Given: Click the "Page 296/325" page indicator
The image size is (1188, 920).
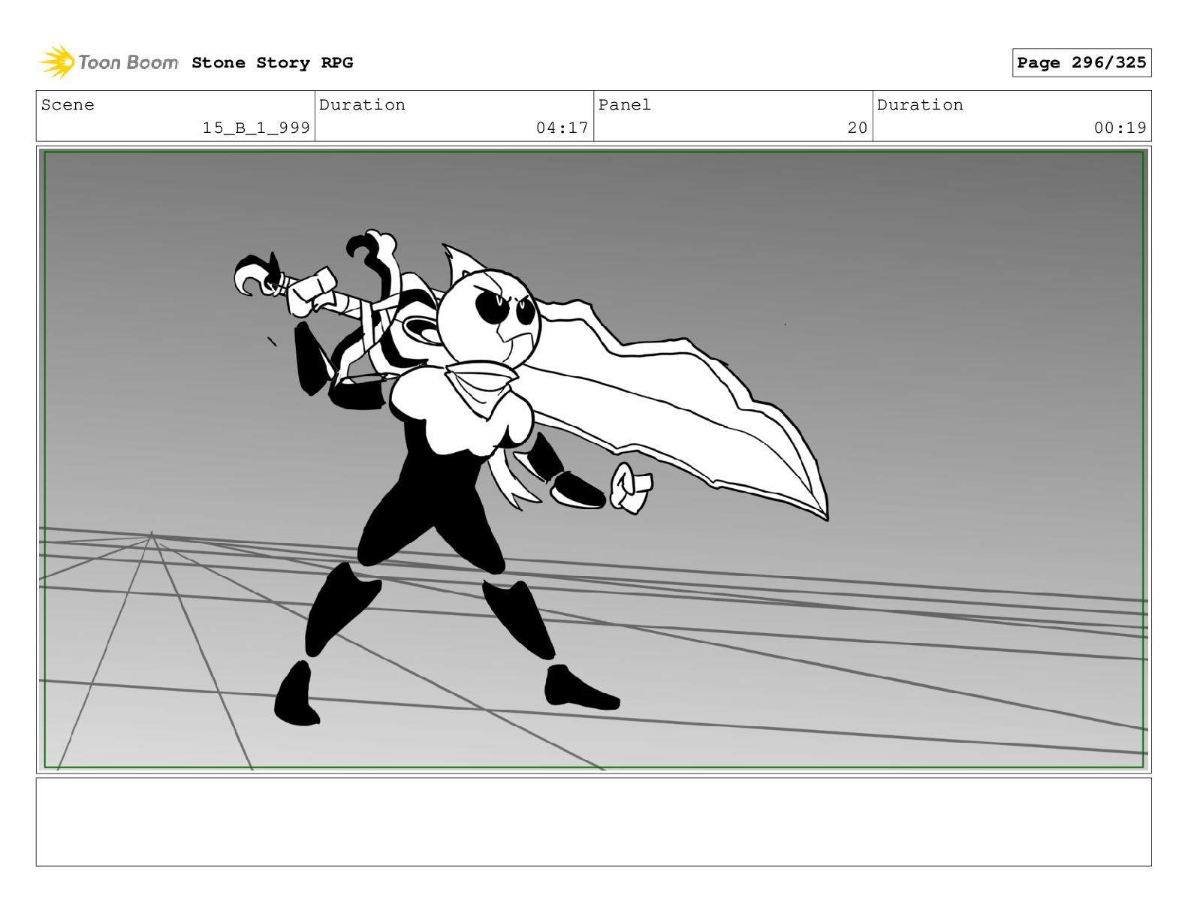Looking at the screenshot, I should (x=1081, y=63).
